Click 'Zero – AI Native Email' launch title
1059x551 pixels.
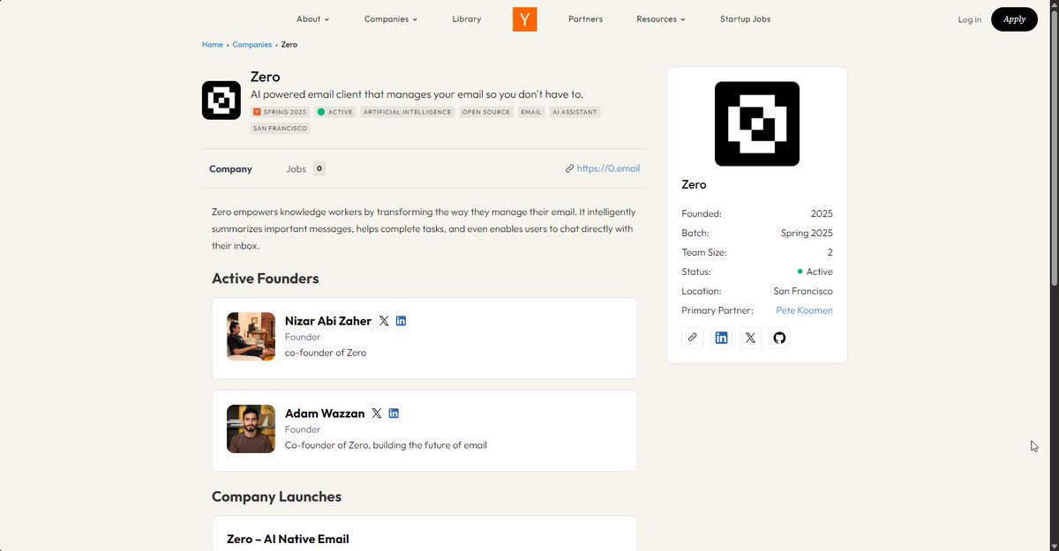pyautogui.click(x=288, y=539)
